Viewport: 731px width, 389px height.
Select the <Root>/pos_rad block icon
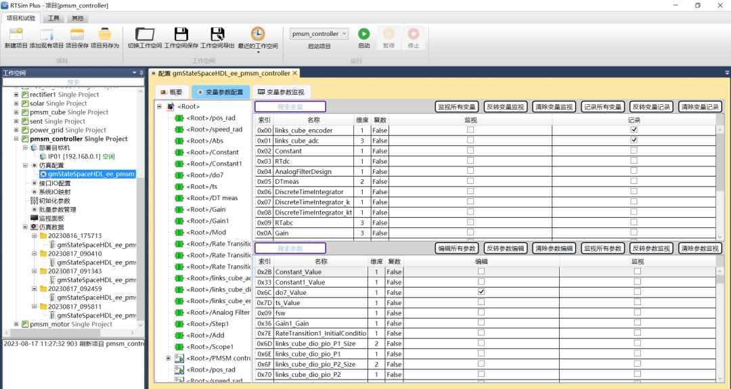coord(179,118)
